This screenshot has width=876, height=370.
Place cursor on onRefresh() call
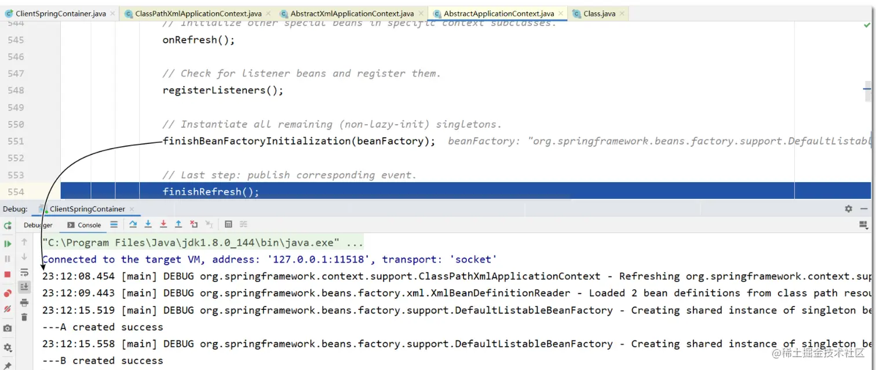(x=199, y=40)
